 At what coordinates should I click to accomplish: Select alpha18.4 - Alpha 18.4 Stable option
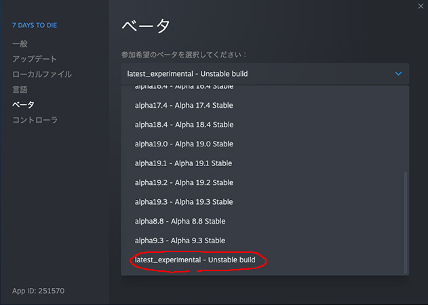[184, 125]
